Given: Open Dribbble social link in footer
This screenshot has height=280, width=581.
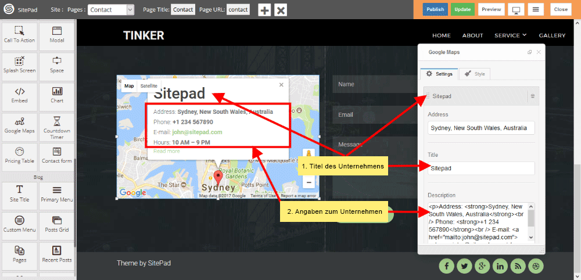Looking at the screenshot, I should tap(536, 265).
